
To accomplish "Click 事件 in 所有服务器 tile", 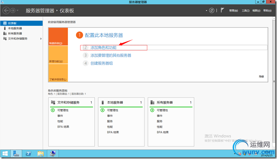I will coord(160,116).
